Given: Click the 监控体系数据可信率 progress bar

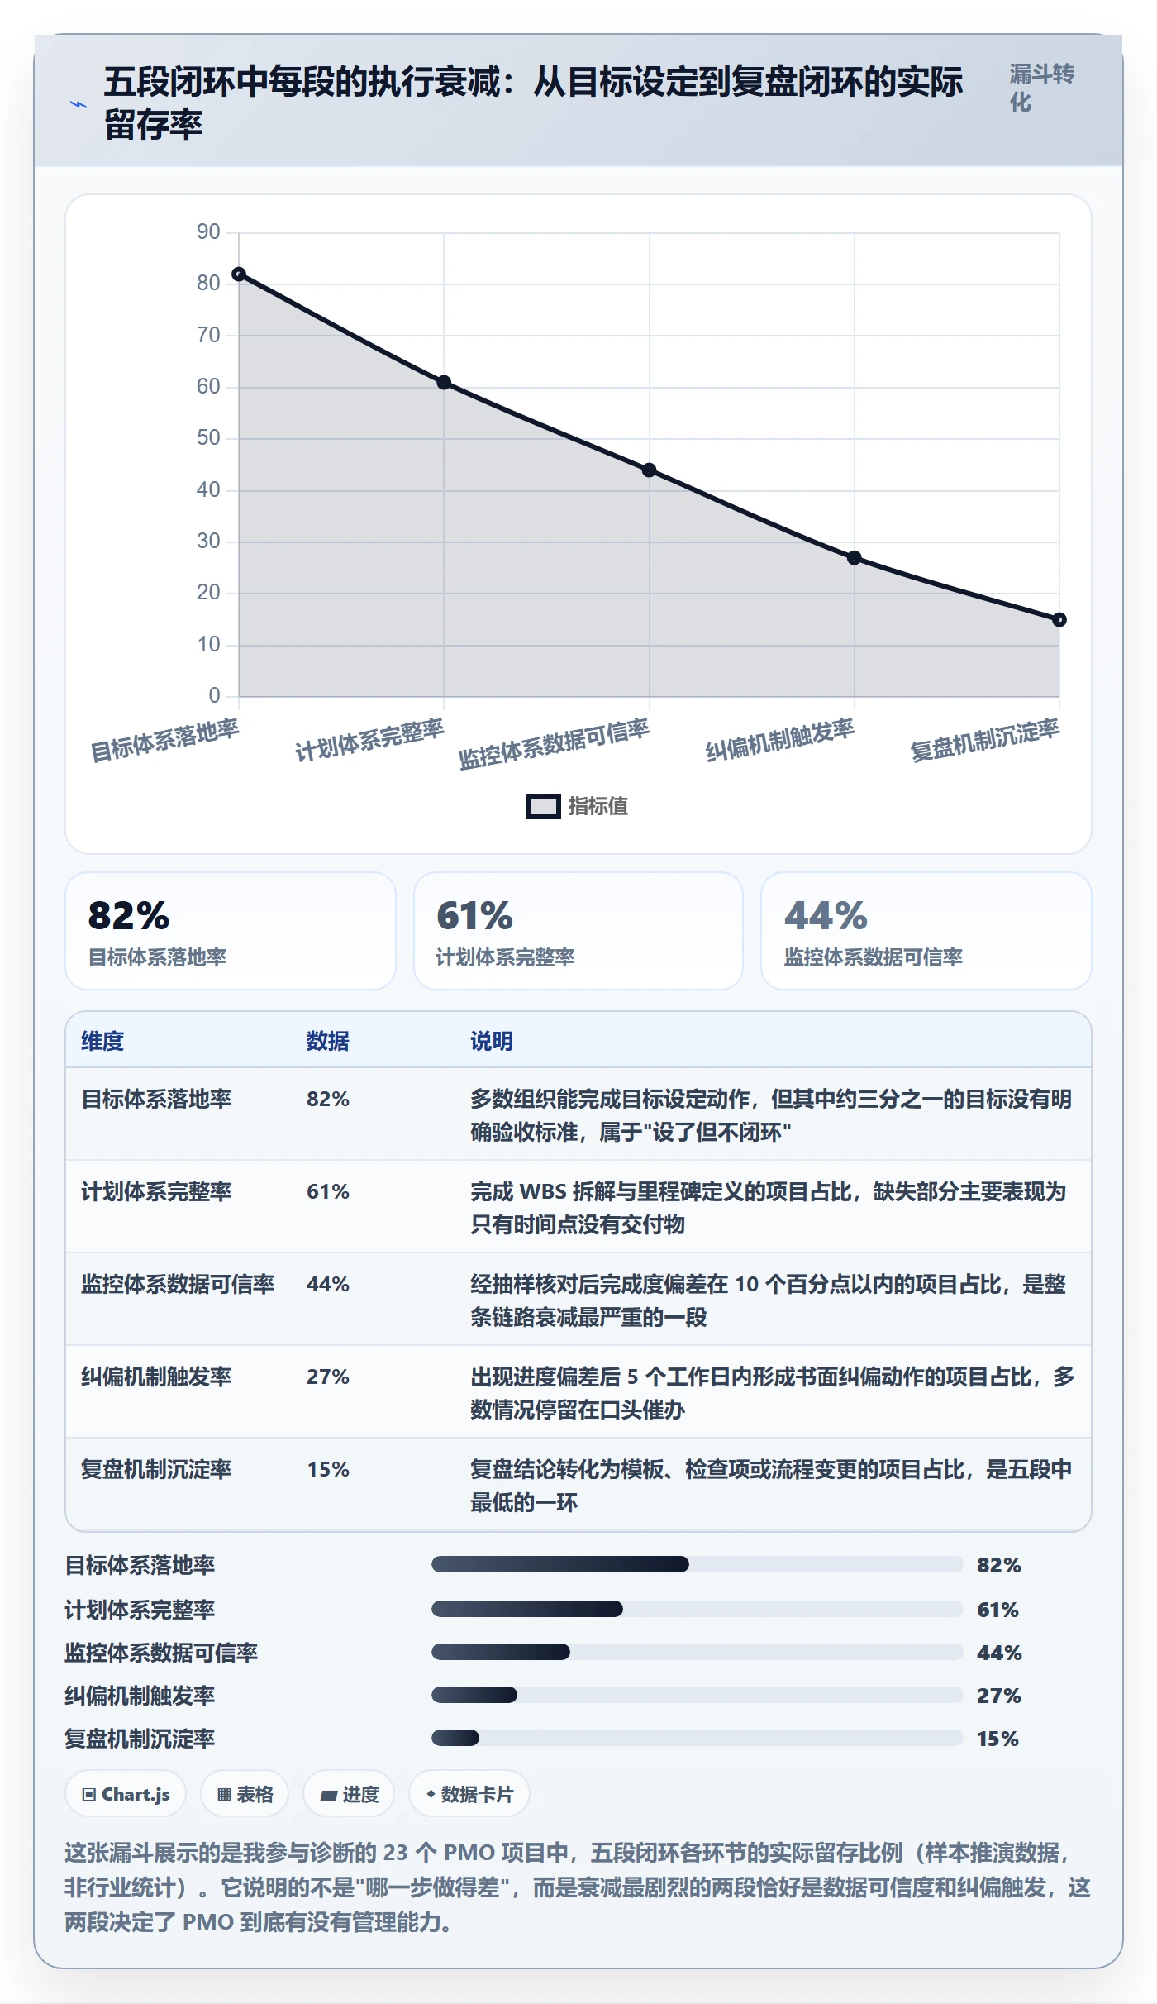Looking at the screenshot, I should click(x=698, y=1652).
